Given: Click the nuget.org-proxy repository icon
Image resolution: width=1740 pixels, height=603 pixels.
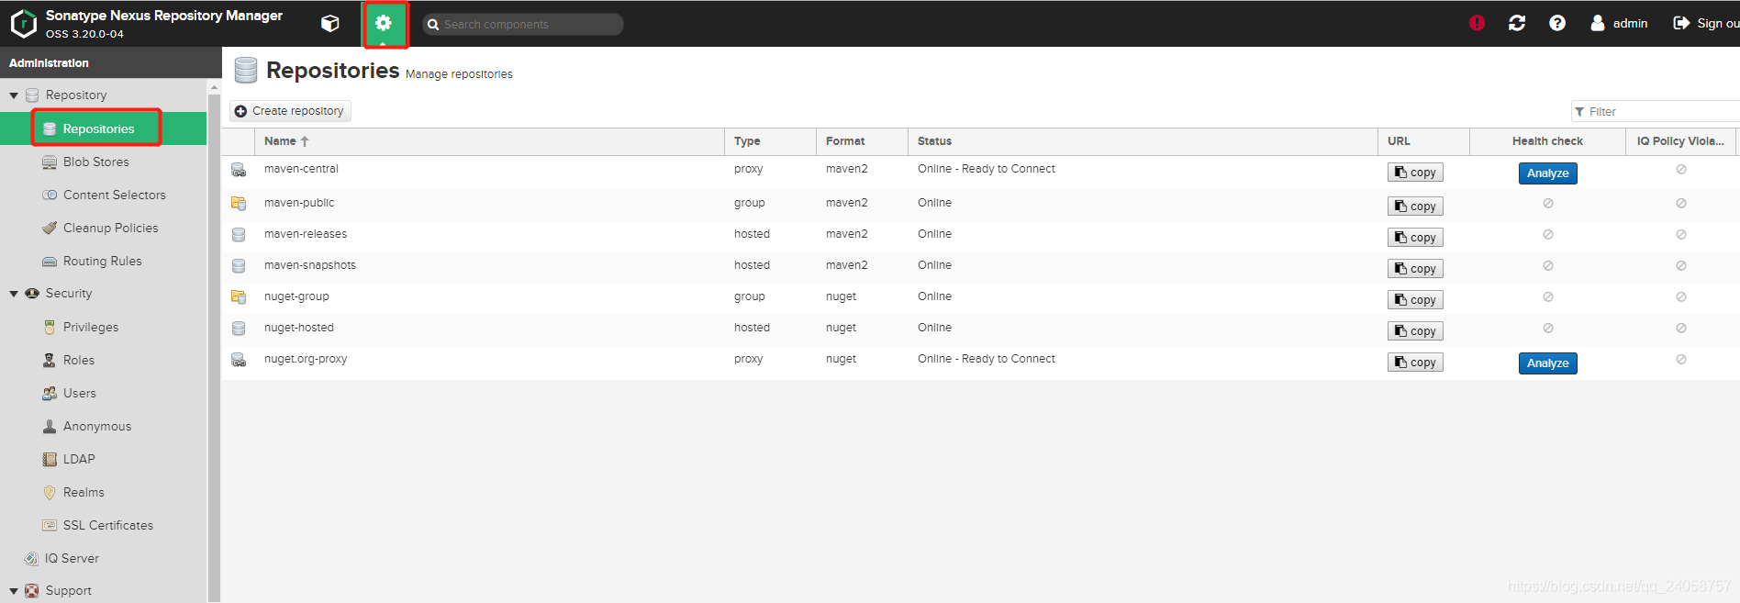Looking at the screenshot, I should [239, 360].
